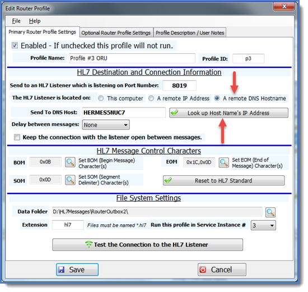
Task: Click the Send To DNS Host field
Action: 124,113
